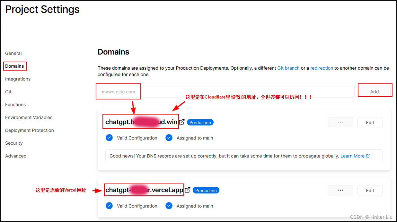Click the Add domain button
This screenshot has height=222, width=397.
click(375, 91)
